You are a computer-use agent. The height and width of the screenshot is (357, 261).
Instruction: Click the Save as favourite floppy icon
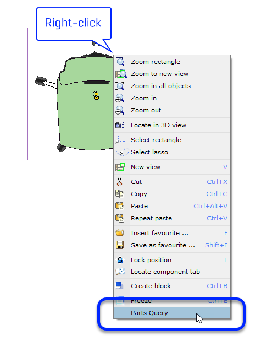coord(120,245)
